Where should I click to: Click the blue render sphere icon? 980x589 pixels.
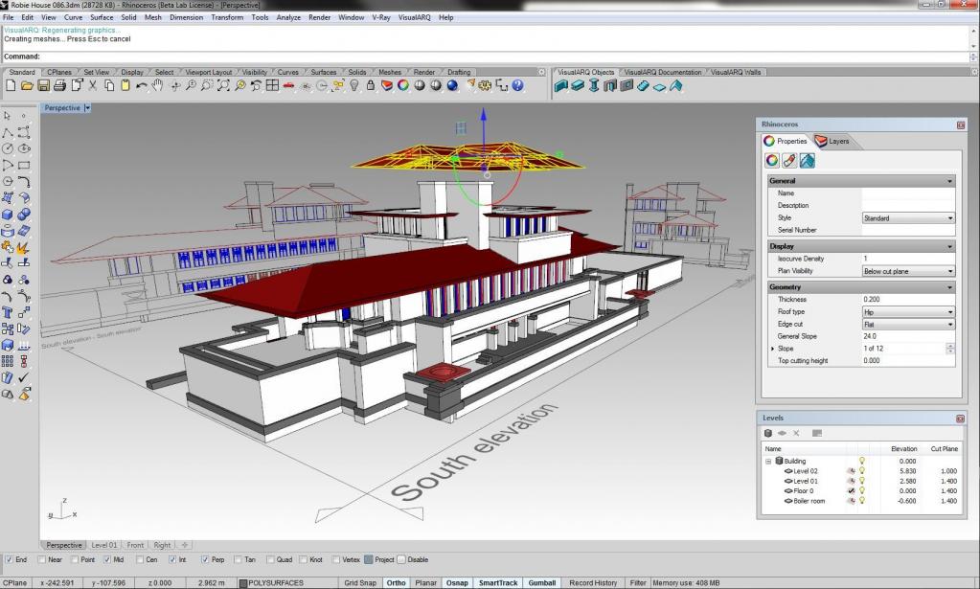click(x=452, y=85)
